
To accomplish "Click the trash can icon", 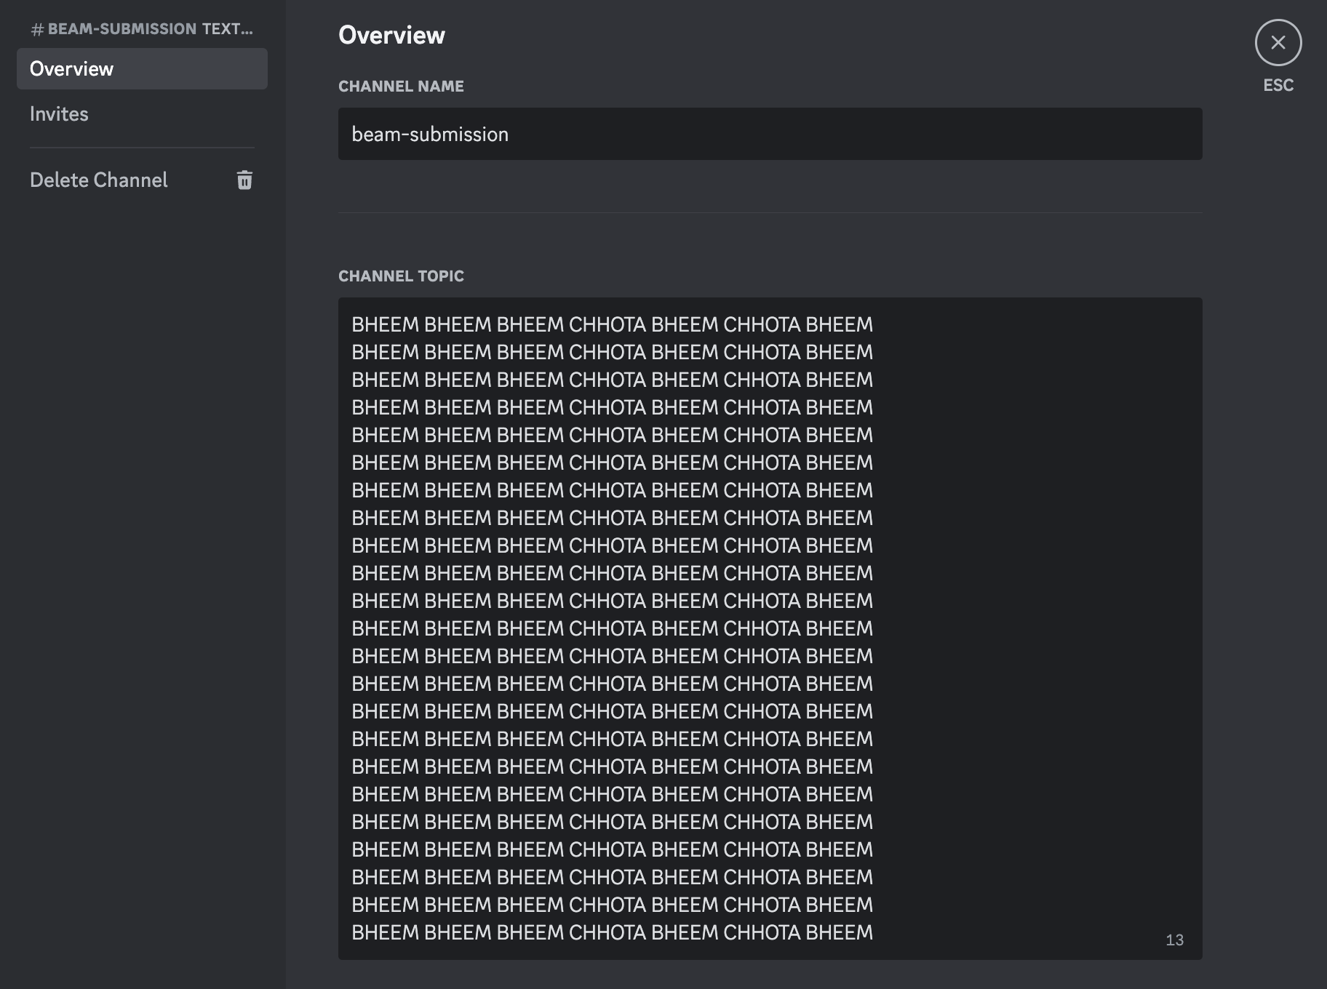I will tap(244, 180).
